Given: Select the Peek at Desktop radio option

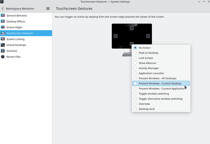Looking at the screenshot, I should point(135,53).
